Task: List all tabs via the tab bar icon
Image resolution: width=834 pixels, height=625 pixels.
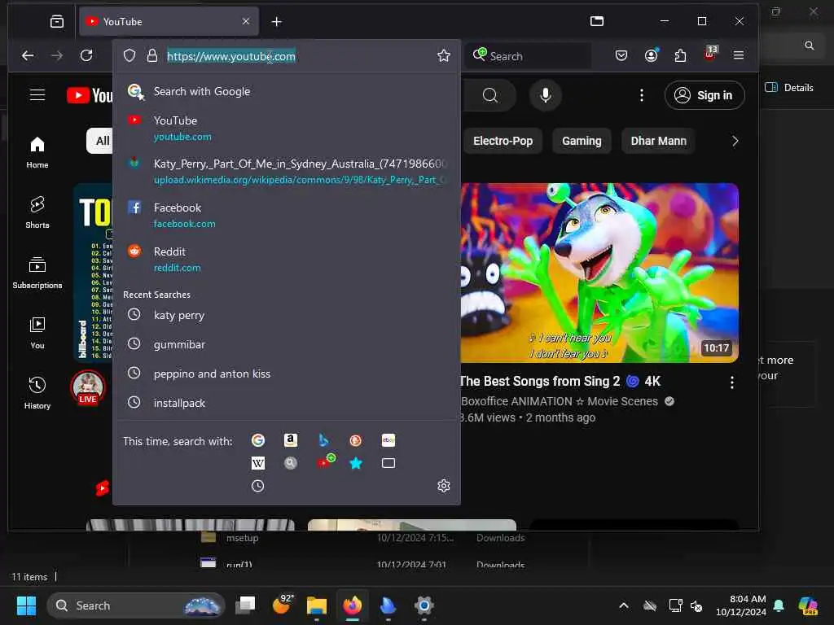Action: pyautogui.click(x=597, y=21)
